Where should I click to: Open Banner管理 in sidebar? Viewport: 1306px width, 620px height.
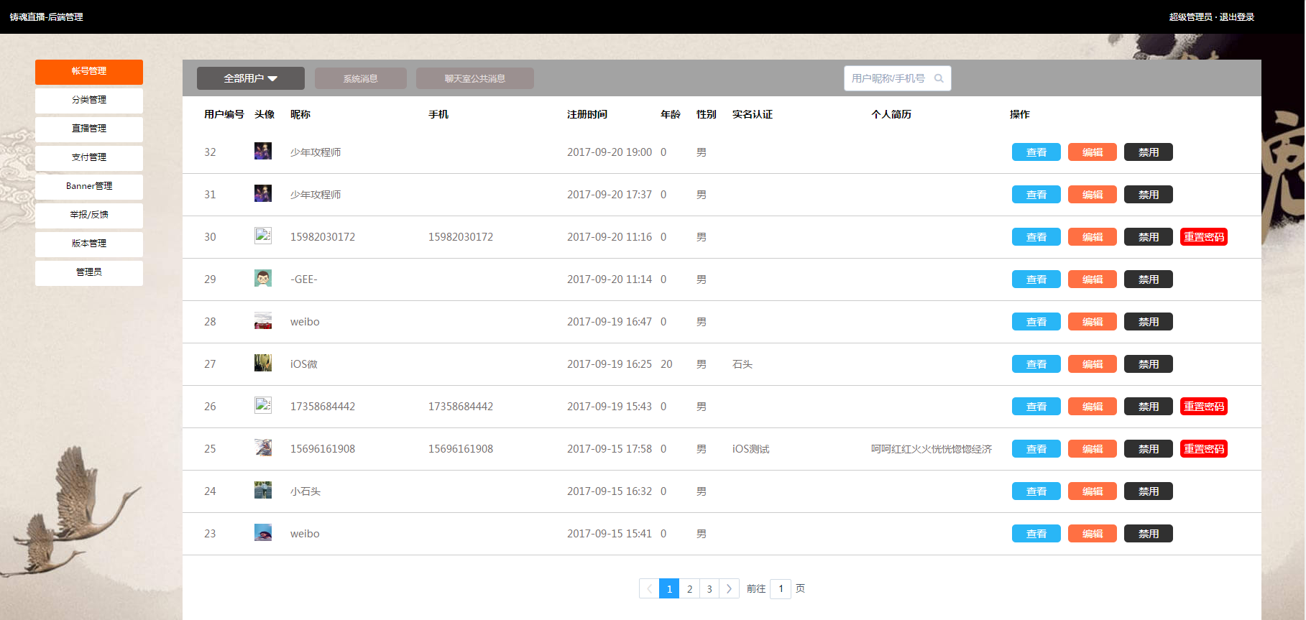tap(89, 186)
